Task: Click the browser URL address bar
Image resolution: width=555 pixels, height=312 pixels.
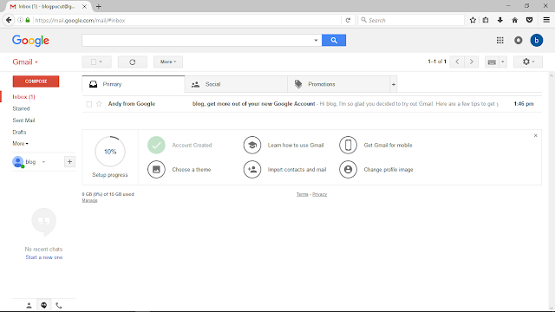Action: point(187,21)
